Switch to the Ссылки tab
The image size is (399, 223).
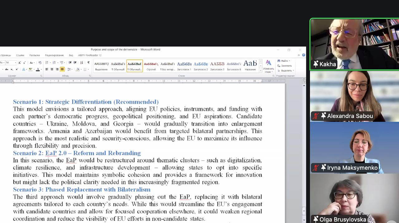[x=20, y=55]
